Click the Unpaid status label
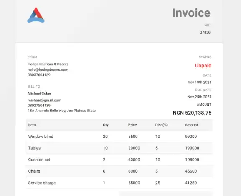Image resolution: width=241 pixels, height=196 pixels. point(203,65)
